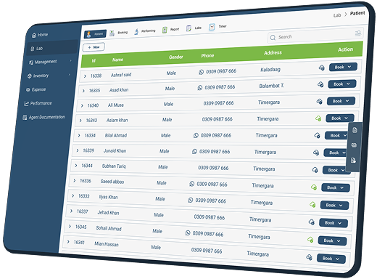Click cloud sync icon for Asad khan
Viewport: 377px width, 279px height.
(x=320, y=84)
